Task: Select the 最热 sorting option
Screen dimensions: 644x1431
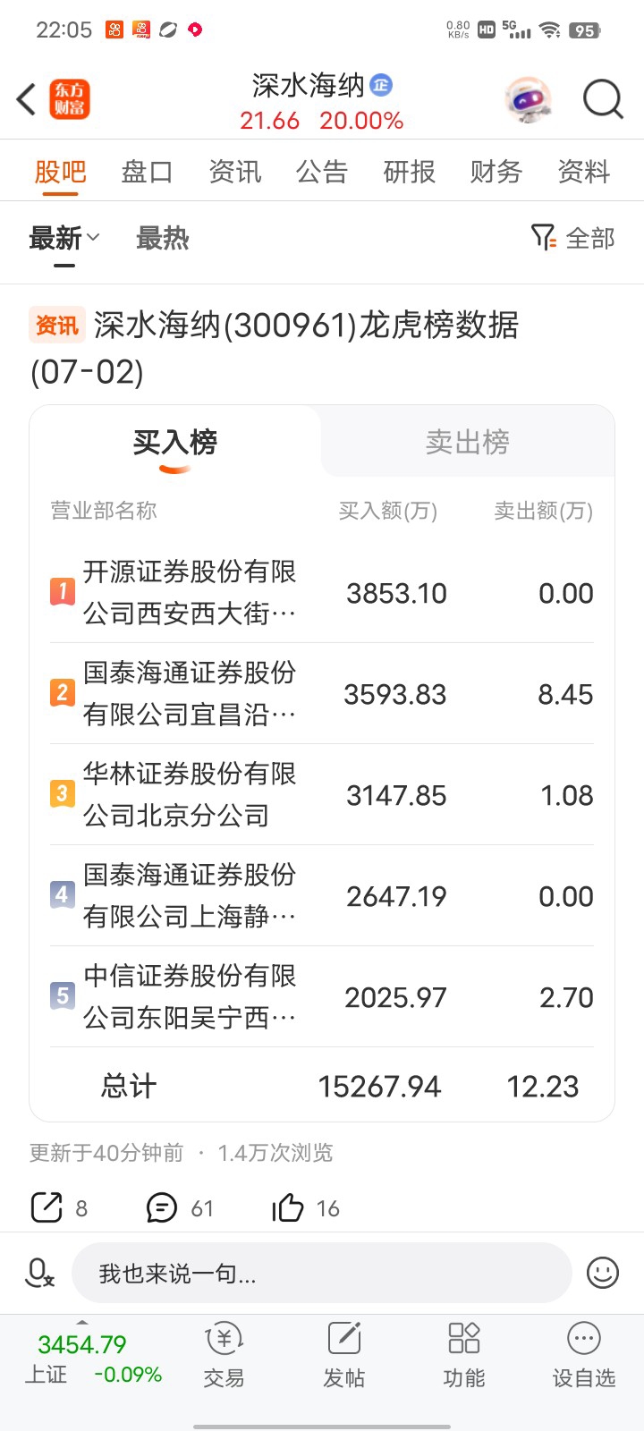Action: pos(163,239)
